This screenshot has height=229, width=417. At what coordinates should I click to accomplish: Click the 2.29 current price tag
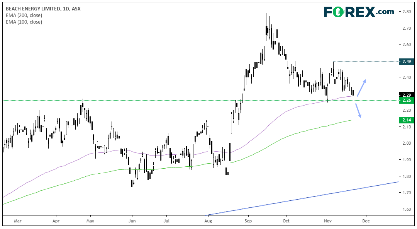407,95
